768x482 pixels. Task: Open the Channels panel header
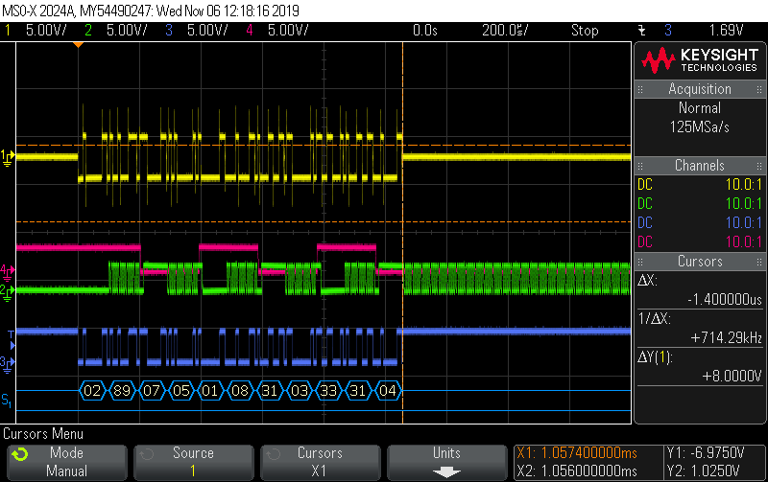700,165
